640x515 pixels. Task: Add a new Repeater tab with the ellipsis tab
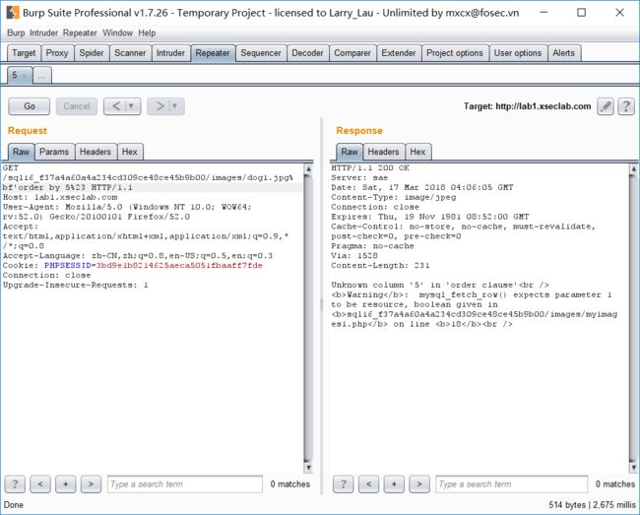[x=42, y=76]
